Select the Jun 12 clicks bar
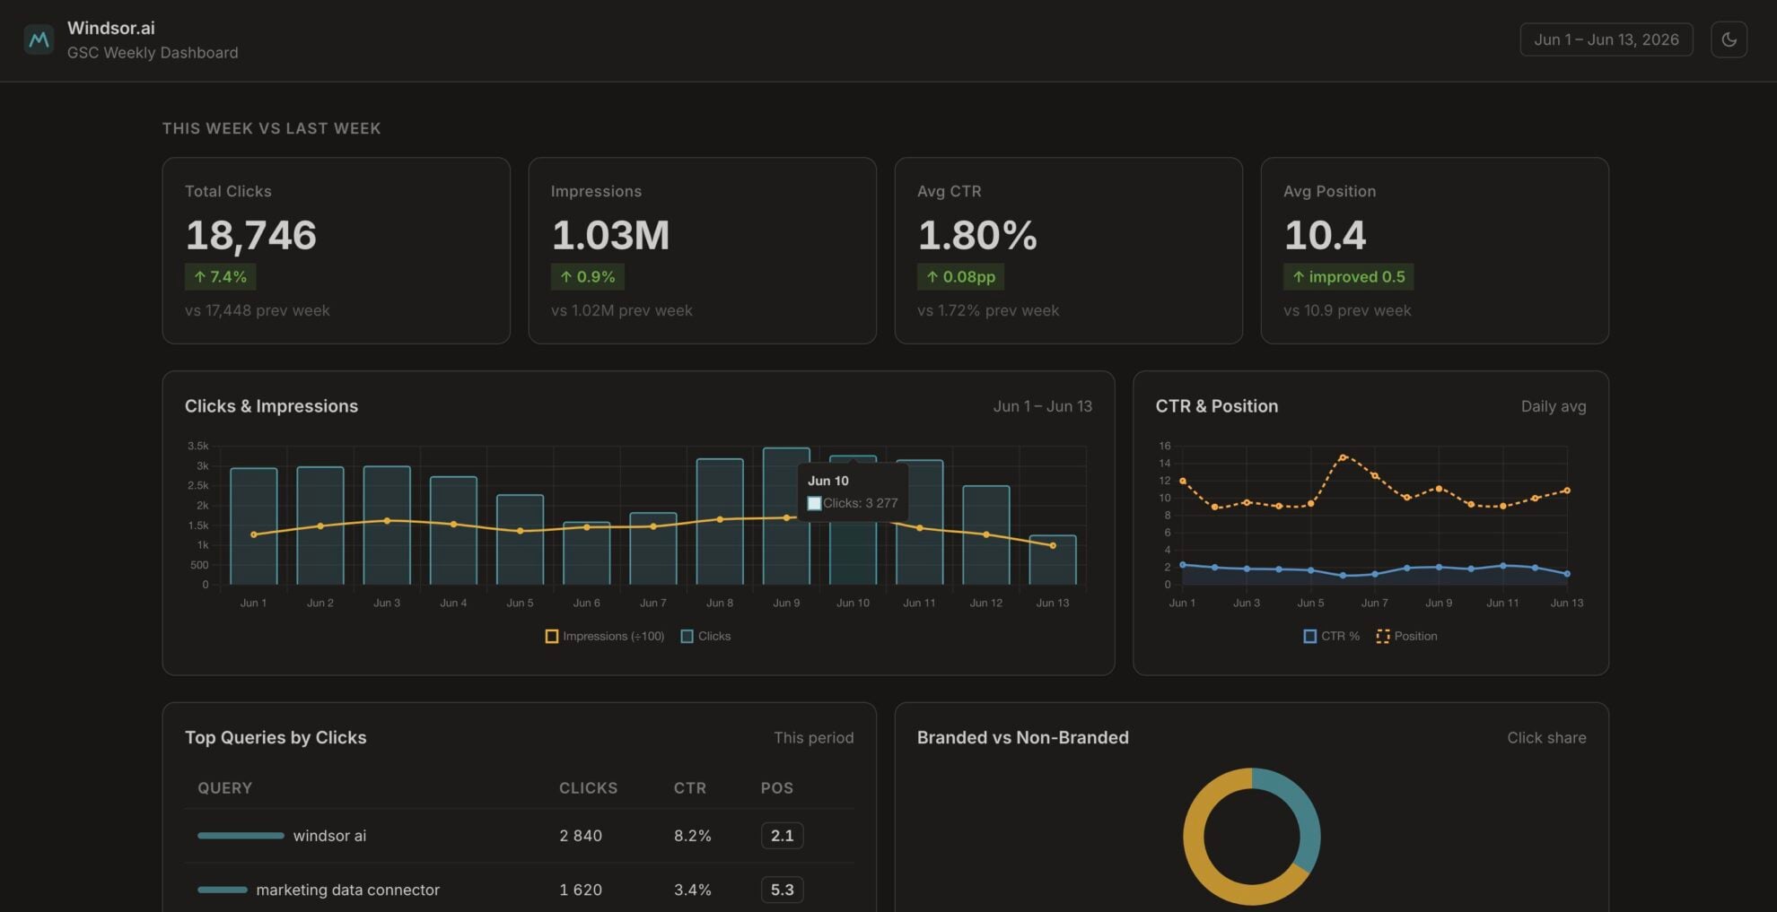1777x912 pixels. [x=986, y=535]
